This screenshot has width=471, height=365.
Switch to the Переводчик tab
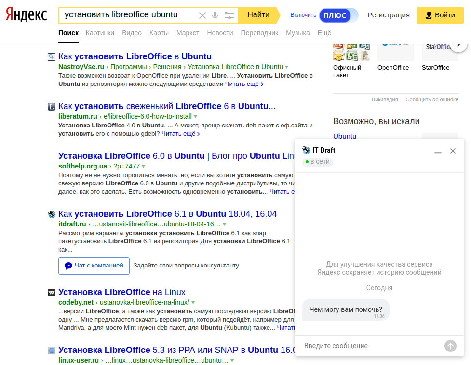tap(259, 33)
